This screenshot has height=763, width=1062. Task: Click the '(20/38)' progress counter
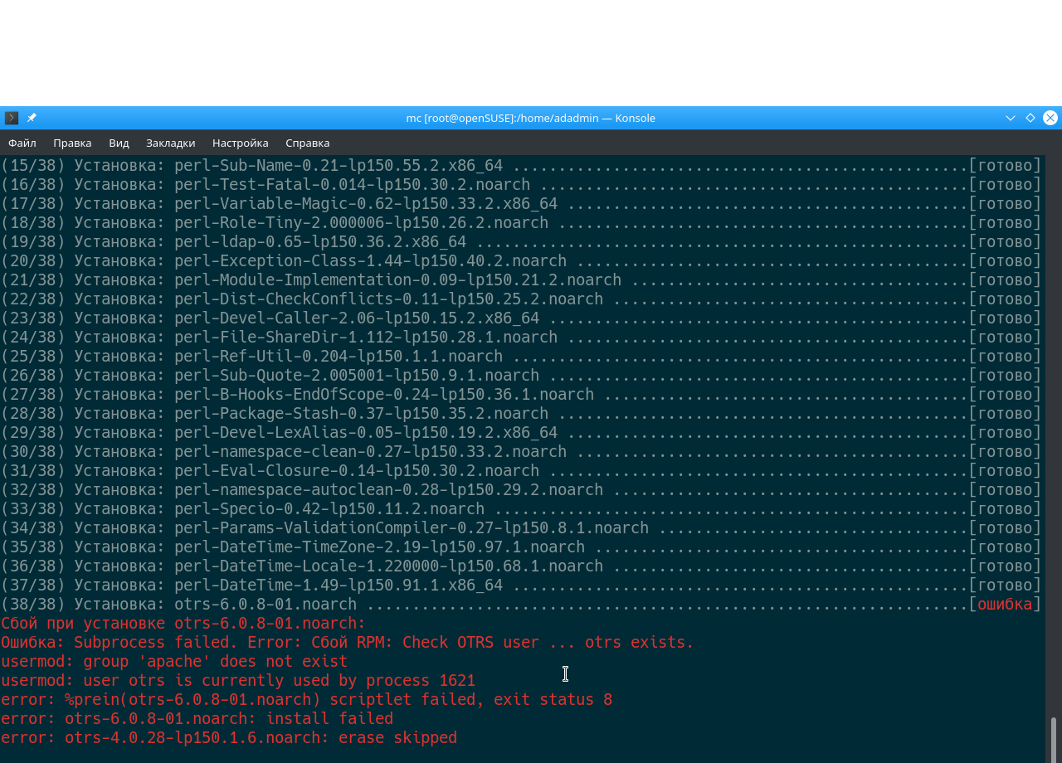click(32, 260)
